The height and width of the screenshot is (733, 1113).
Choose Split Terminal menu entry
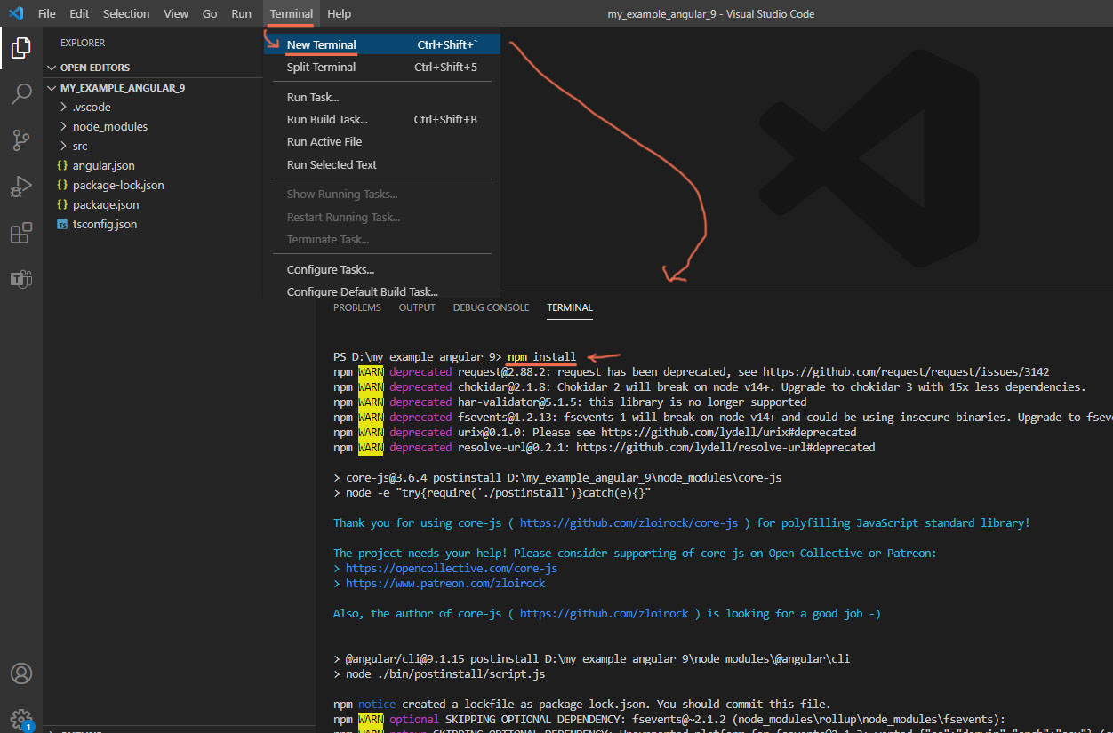(321, 67)
